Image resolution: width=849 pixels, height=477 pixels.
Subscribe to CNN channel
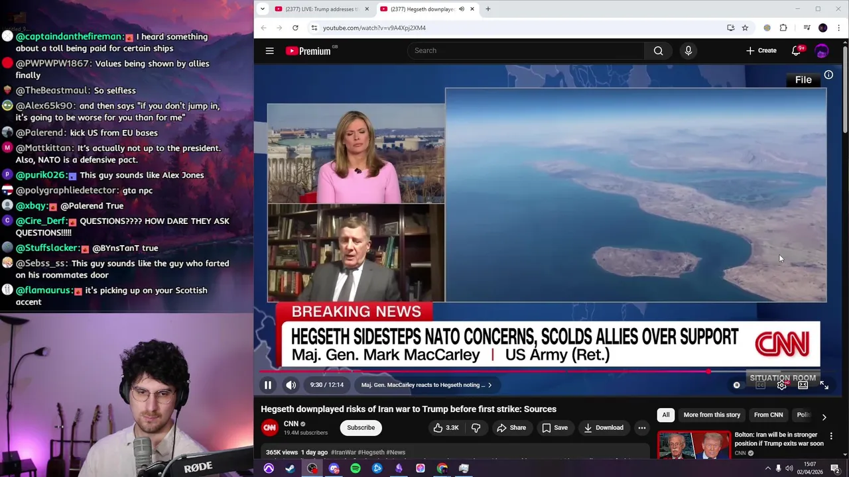click(361, 427)
